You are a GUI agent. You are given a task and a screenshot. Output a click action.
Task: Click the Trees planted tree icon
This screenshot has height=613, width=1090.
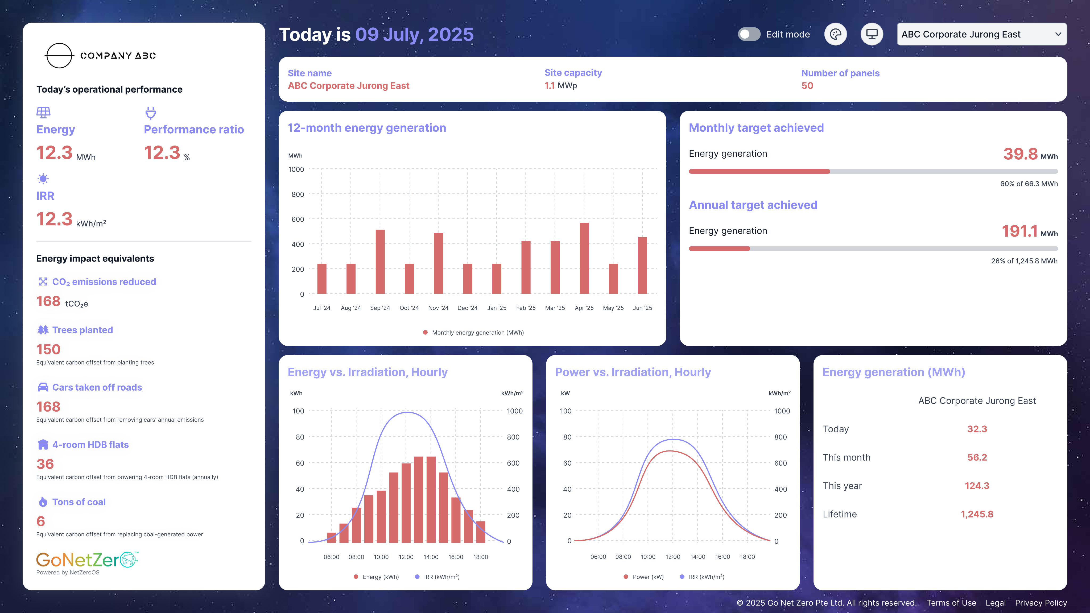pos(43,330)
